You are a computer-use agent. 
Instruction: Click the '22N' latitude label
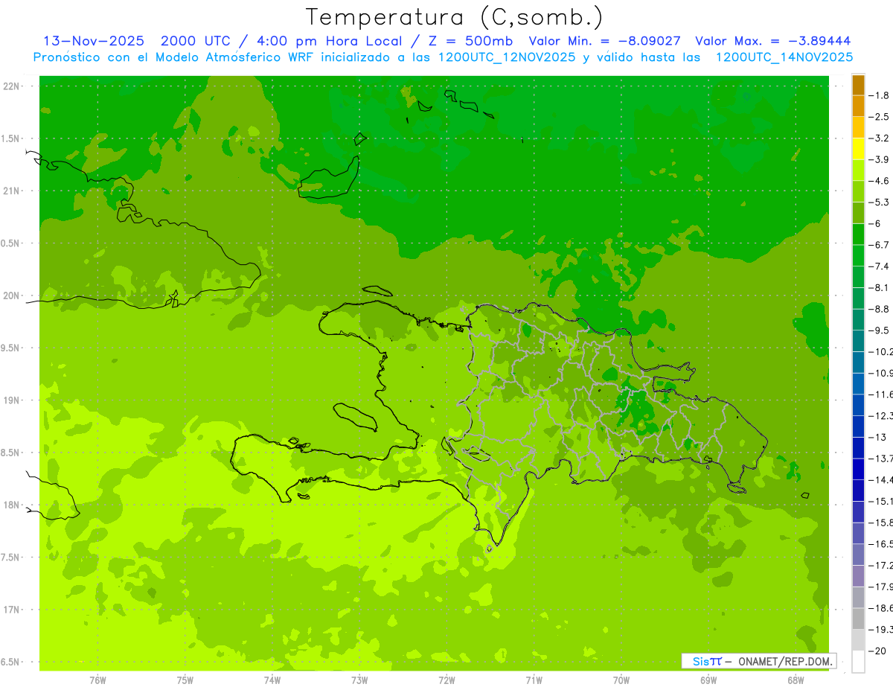coord(11,86)
